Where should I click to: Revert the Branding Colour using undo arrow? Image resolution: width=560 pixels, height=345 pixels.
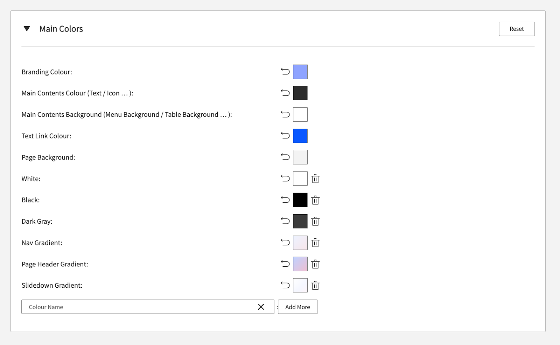[x=285, y=72]
